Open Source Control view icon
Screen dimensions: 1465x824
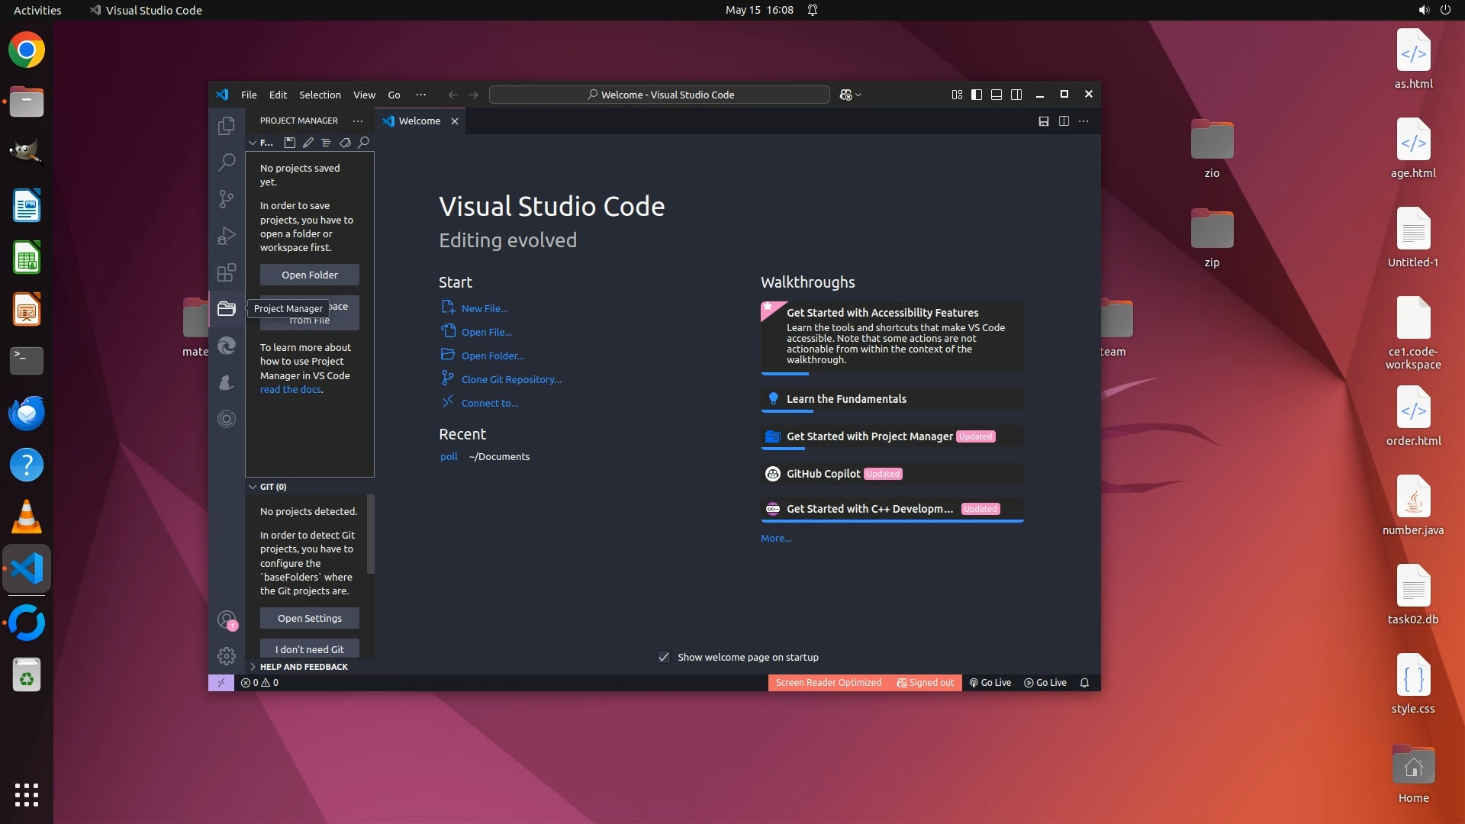tap(226, 199)
